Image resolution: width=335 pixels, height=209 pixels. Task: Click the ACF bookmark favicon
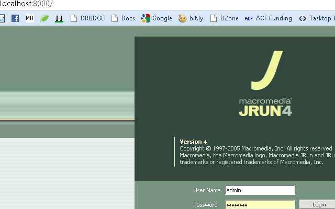click(249, 19)
